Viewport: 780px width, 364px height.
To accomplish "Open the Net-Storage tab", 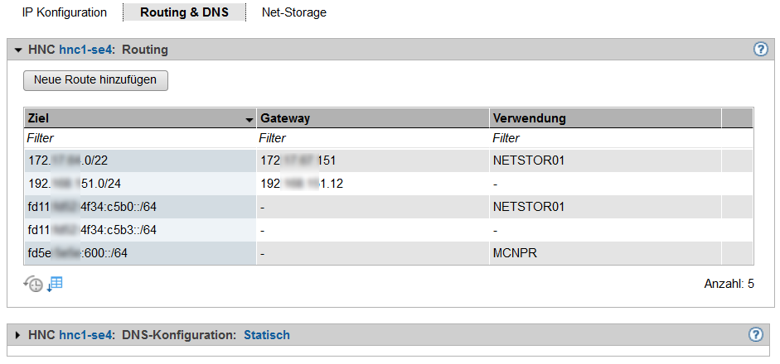I will pyautogui.click(x=294, y=12).
